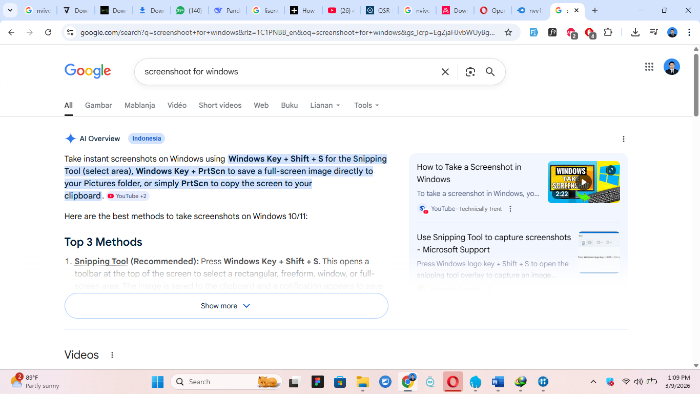The height and width of the screenshot is (394, 700).
Task: Clear the search box with the X icon
Action: click(x=445, y=72)
